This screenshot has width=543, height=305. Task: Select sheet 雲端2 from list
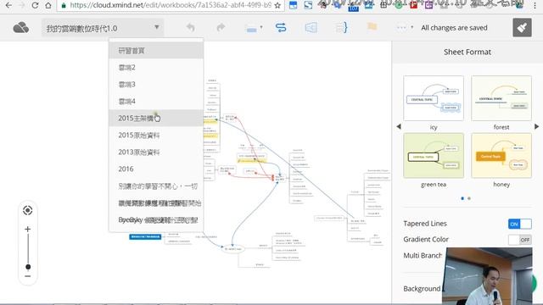click(x=156, y=68)
